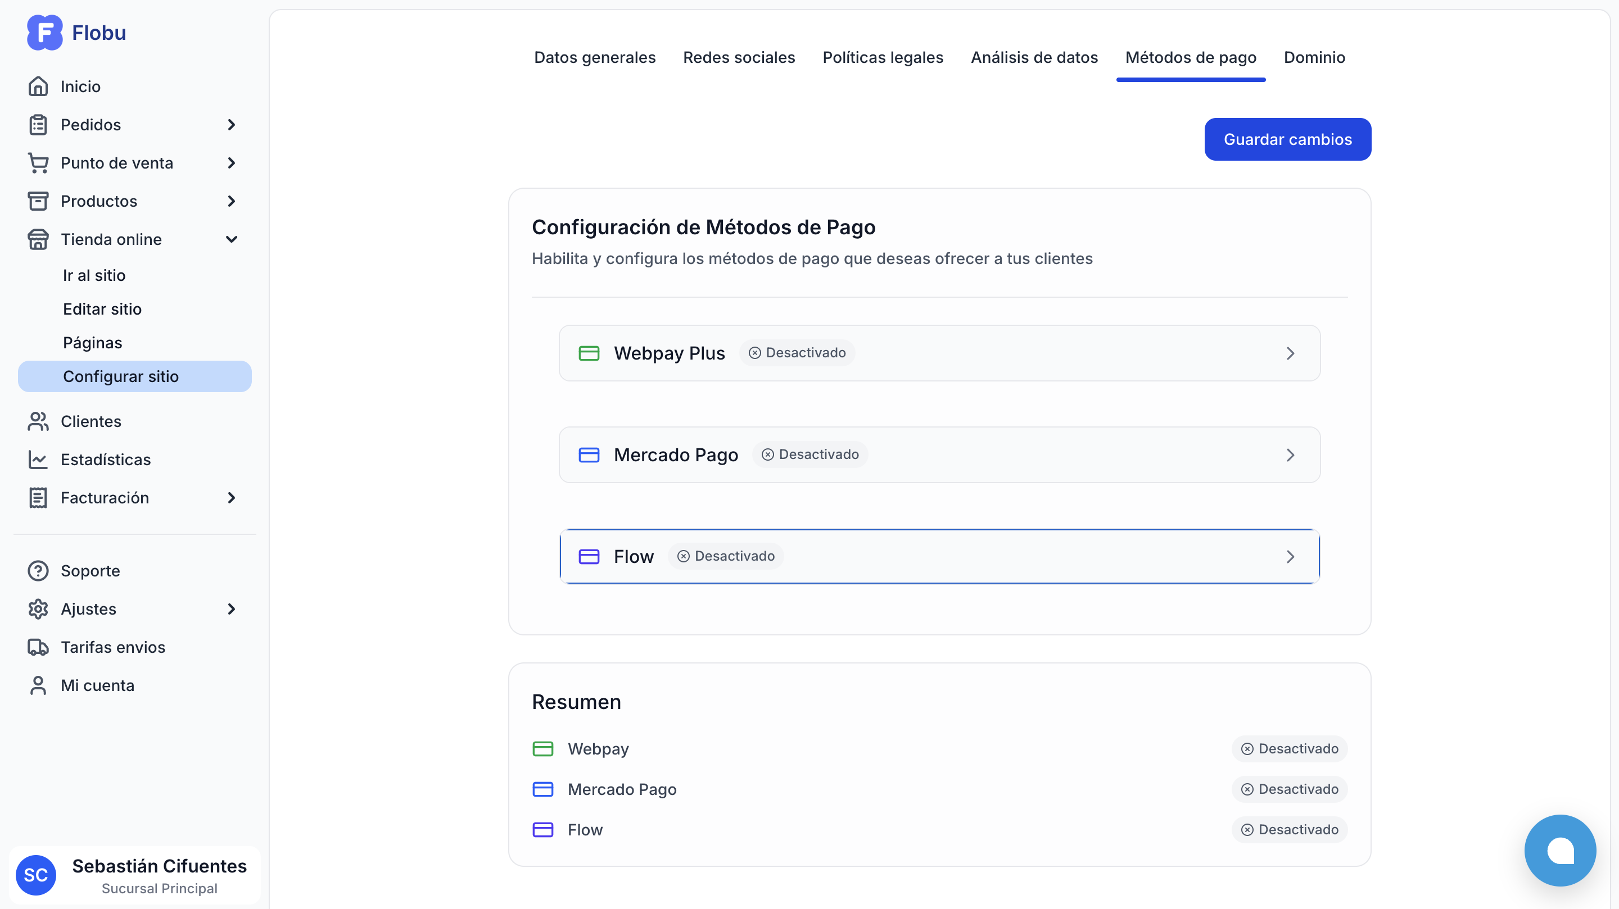Click the Estadísticas chart icon
This screenshot has height=909, width=1619.
38,459
